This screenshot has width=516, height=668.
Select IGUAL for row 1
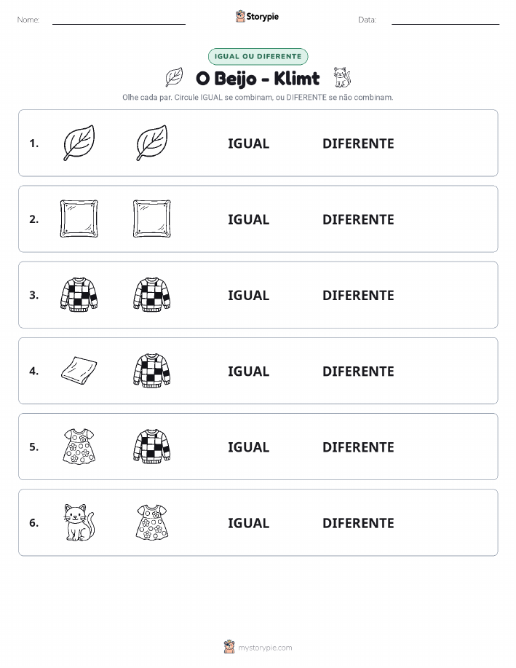tap(249, 144)
